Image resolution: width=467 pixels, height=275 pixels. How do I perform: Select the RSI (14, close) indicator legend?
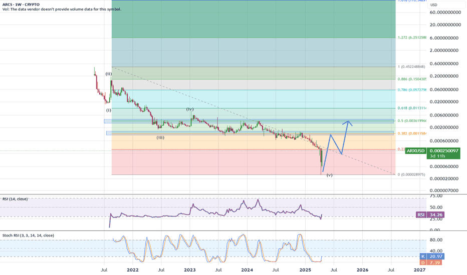tap(15, 199)
